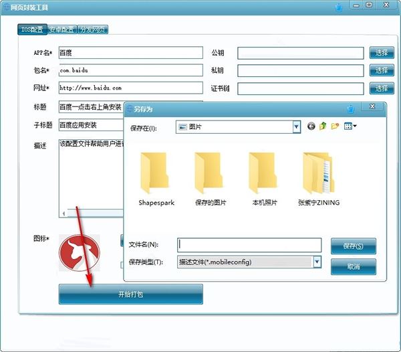
Task: Maximize the 网页封装工具 window
Action: [369, 5]
